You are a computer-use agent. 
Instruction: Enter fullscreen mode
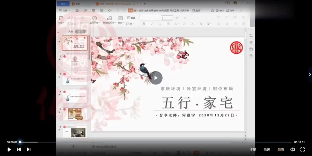[x=302, y=149]
